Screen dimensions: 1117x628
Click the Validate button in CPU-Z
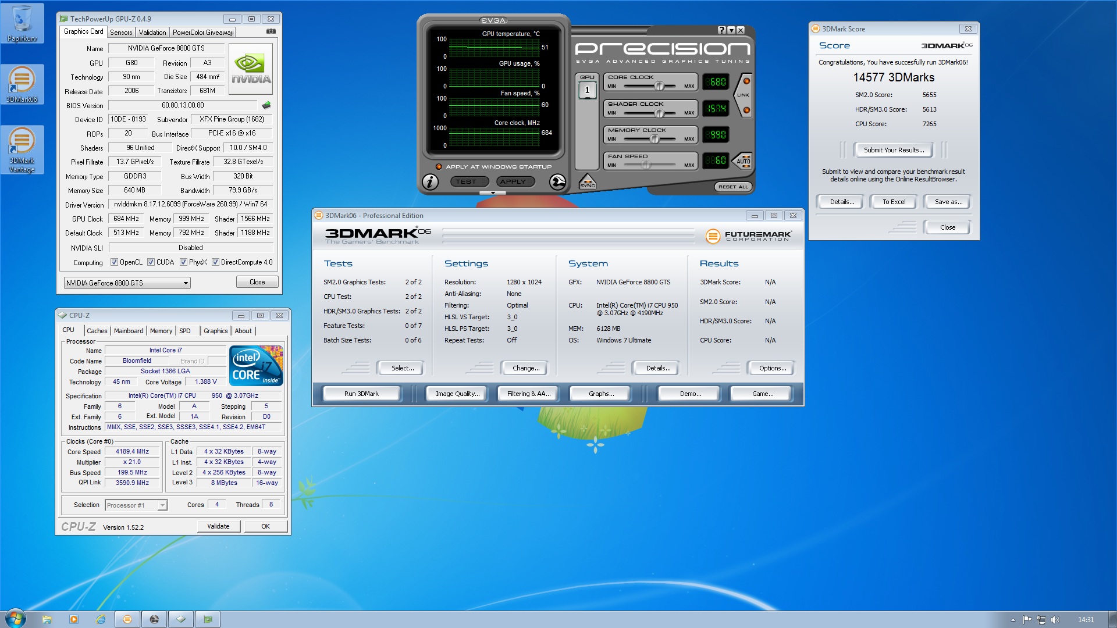[218, 526]
